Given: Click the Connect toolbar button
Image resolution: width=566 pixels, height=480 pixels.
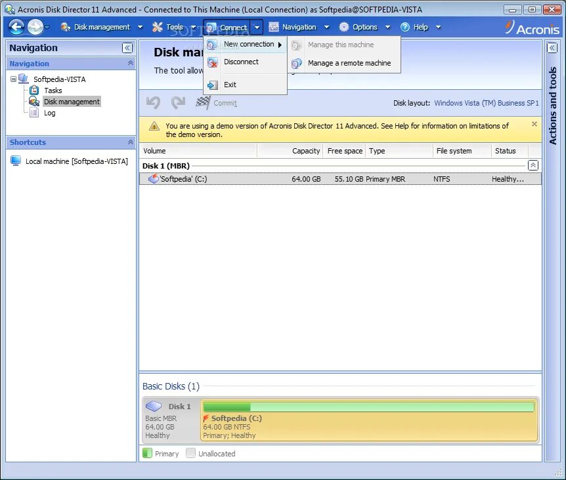Looking at the screenshot, I should pos(227,27).
